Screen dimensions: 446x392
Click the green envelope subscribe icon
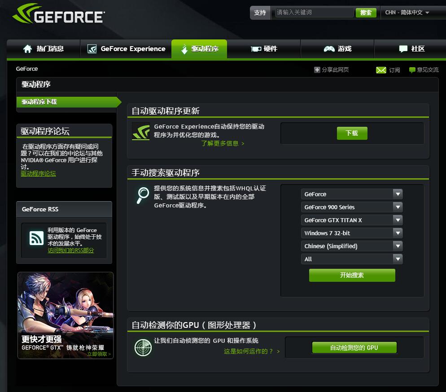[x=381, y=70]
